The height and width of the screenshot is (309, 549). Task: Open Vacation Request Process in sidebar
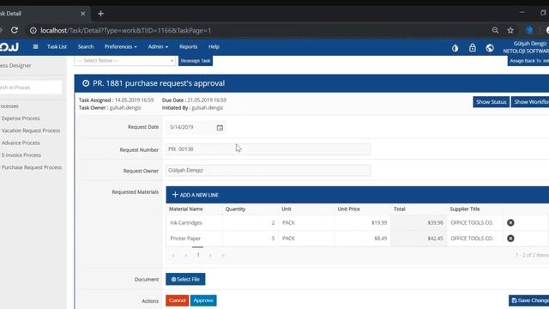pyautogui.click(x=31, y=130)
